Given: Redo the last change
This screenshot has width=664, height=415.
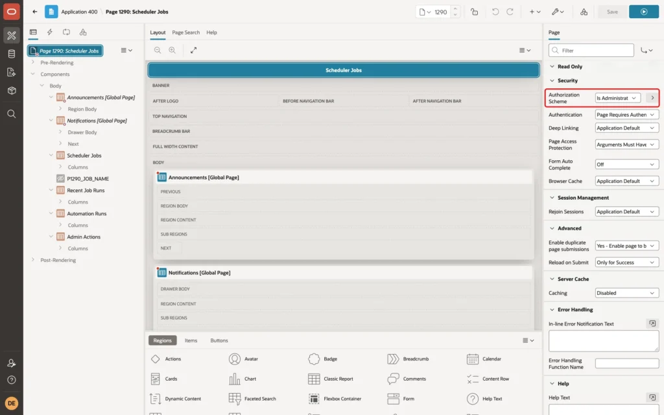Looking at the screenshot, I should 510,12.
